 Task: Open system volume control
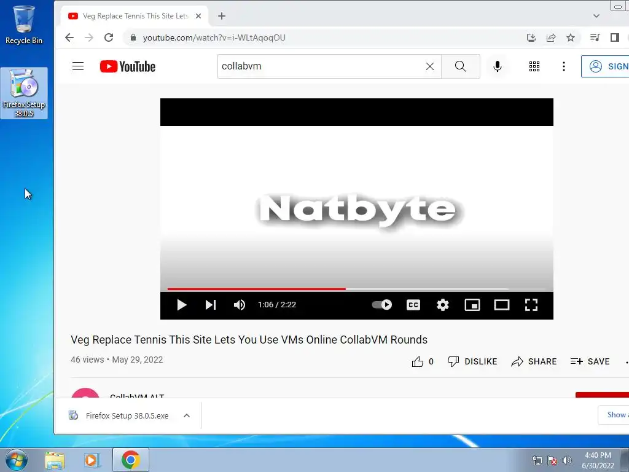[x=567, y=460]
